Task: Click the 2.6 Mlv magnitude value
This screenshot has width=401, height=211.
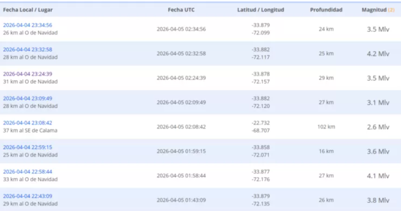Action: (378, 127)
